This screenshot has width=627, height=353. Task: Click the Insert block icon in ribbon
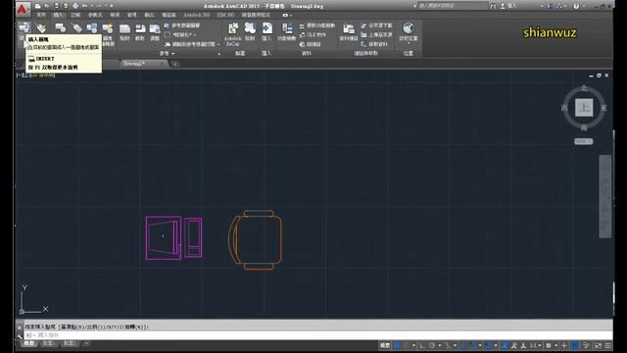tap(24, 28)
